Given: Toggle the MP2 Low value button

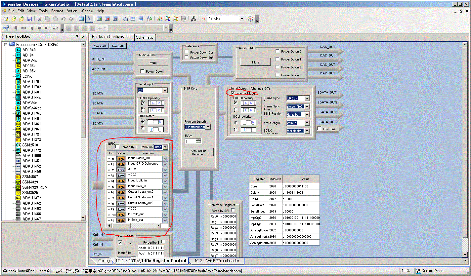Looking at the screenshot, I should coord(121,170).
